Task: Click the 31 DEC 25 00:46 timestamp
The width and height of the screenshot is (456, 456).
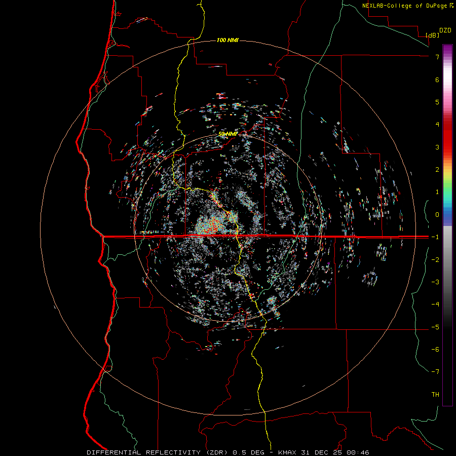Action: (x=335, y=452)
